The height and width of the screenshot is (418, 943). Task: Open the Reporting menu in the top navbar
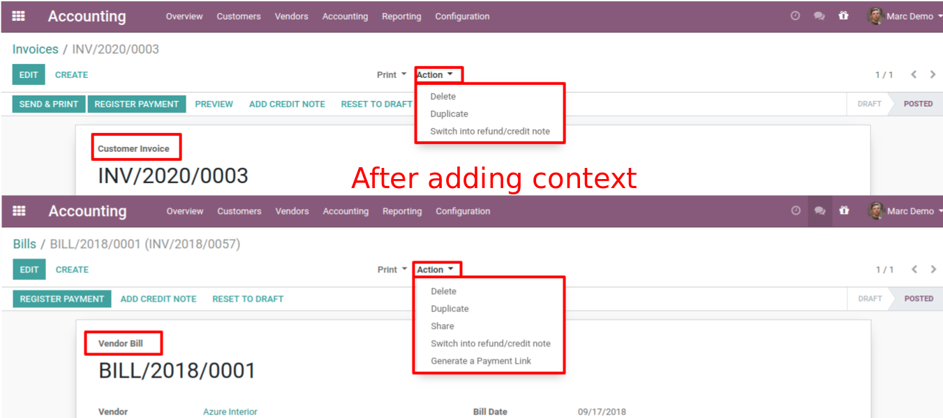coord(401,16)
